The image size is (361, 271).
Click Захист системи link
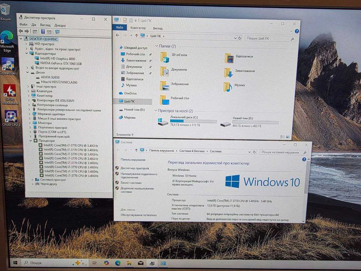(131, 183)
